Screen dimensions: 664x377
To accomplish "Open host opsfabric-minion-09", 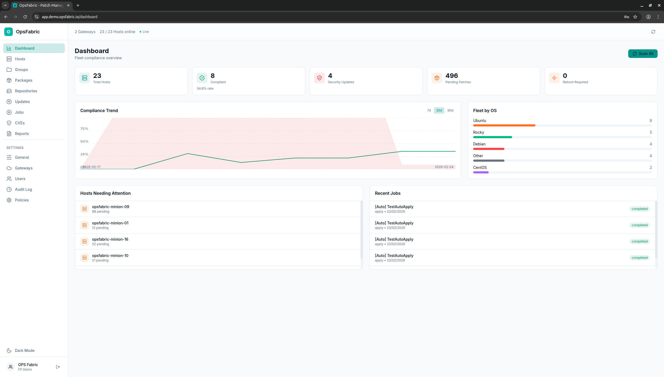I will (110, 207).
